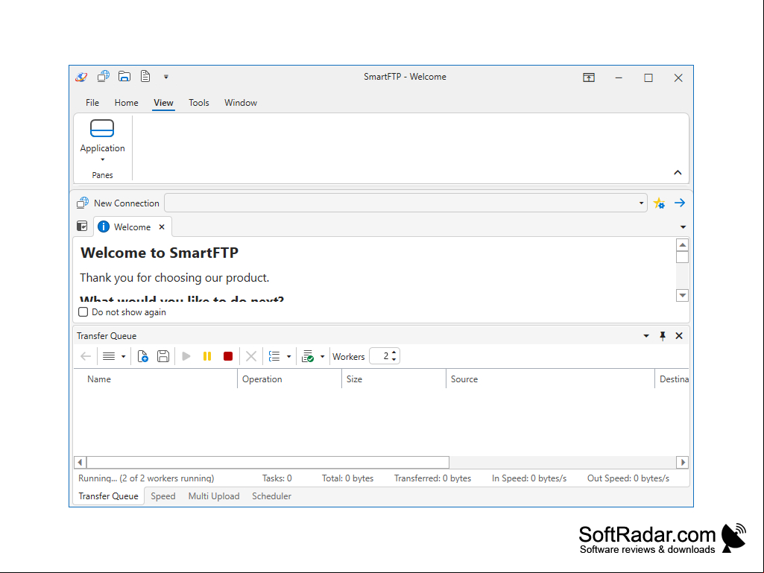This screenshot has height=573, width=764.
Task: Click the horizontal scrollbar thumb in queue
Action: (x=268, y=463)
